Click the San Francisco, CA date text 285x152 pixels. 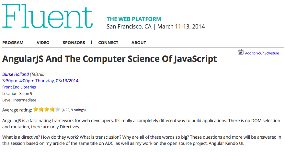155,27
